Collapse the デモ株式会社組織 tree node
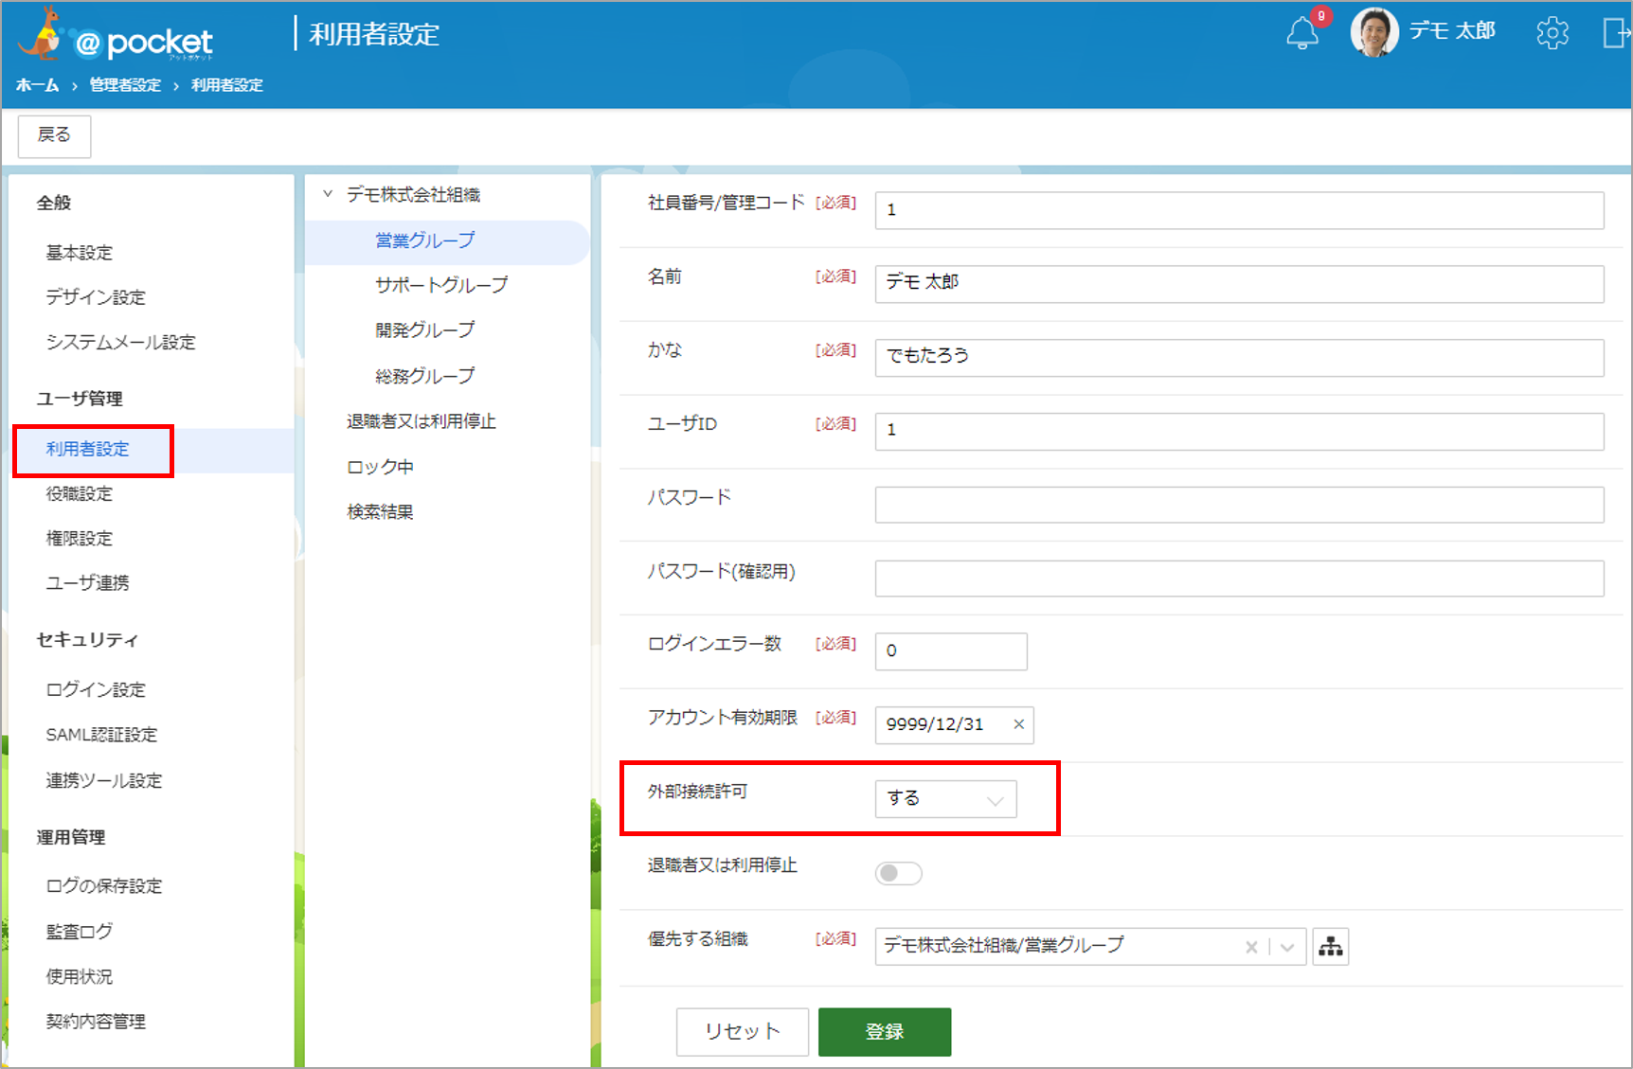Viewport: 1633px width, 1069px height. pyautogui.click(x=328, y=194)
